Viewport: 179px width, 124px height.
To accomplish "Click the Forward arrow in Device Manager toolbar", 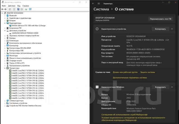I will [x=5, y=9].
